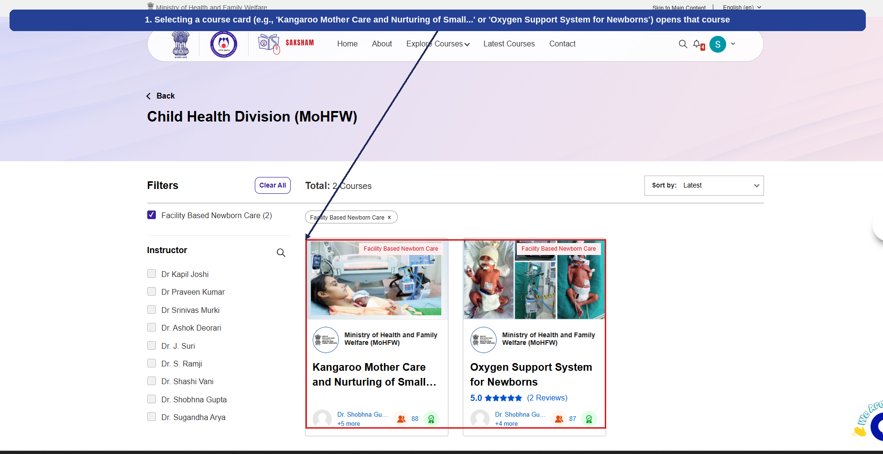Open the Latest Courses menu item
The height and width of the screenshot is (454, 883).
pos(509,44)
